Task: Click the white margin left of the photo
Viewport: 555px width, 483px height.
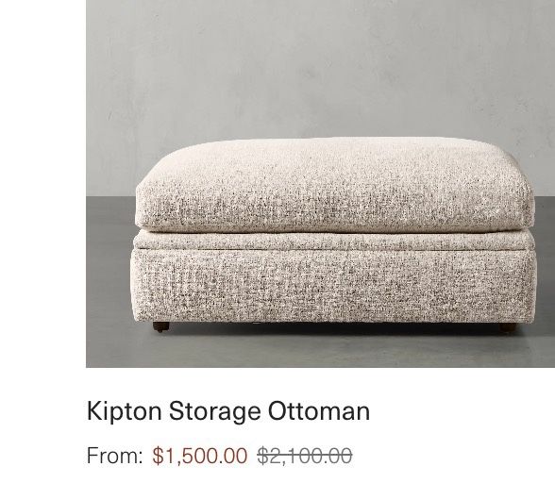Action: pos(42,184)
